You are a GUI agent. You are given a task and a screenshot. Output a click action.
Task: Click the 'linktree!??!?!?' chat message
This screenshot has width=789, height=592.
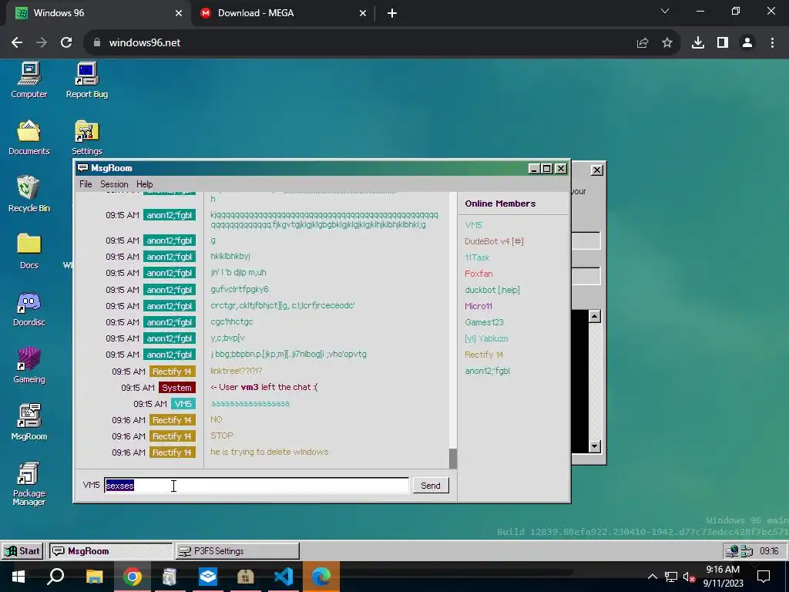236,371
